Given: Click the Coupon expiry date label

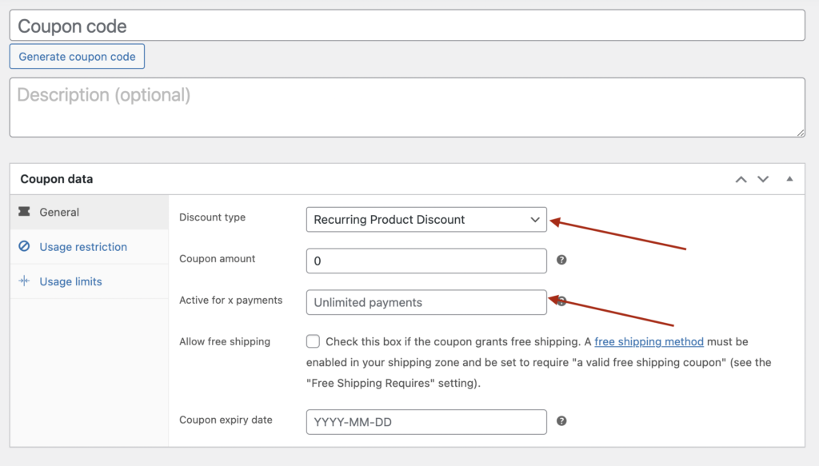Looking at the screenshot, I should click(226, 420).
